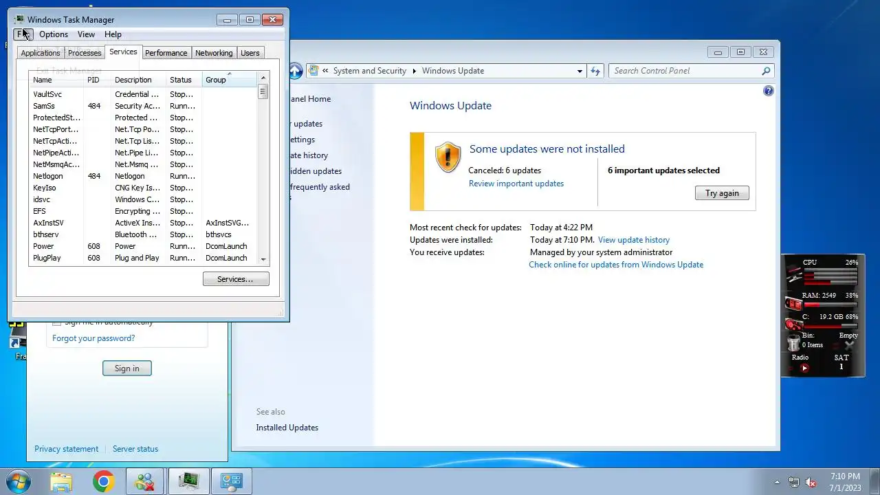Select the Netlogon service row
Image resolution: width=880 pixels, height=495 pixels.
[x=144, y=176]
